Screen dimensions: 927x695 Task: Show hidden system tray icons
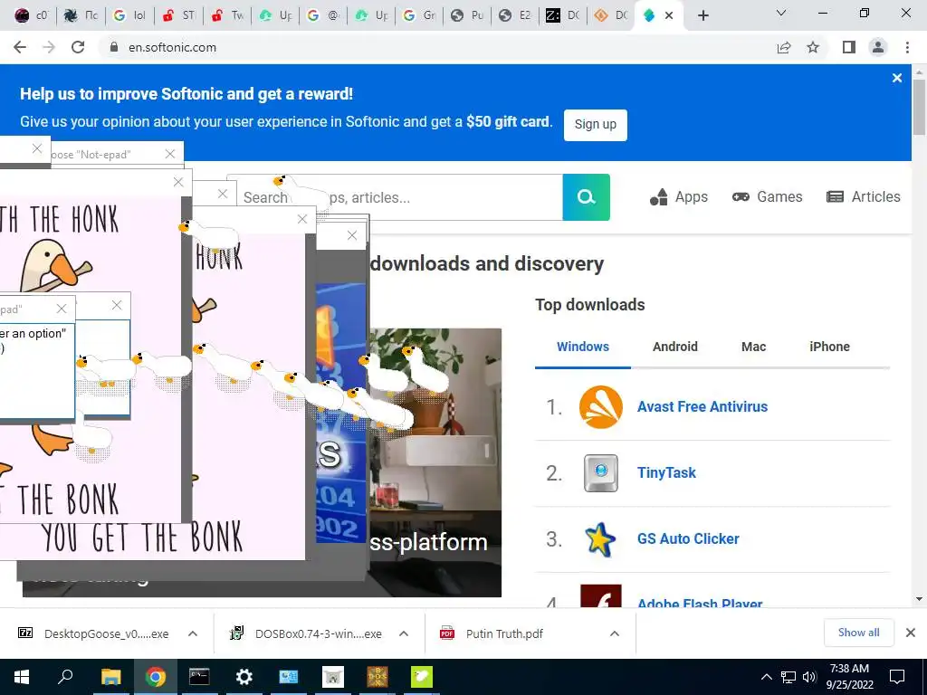click(766, 677)
